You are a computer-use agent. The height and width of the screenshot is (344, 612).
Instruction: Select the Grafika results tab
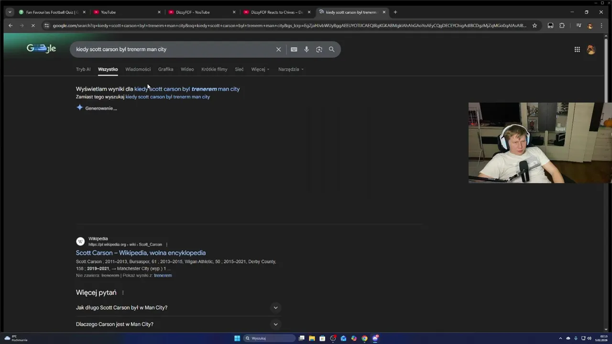(x=165, y=69)
